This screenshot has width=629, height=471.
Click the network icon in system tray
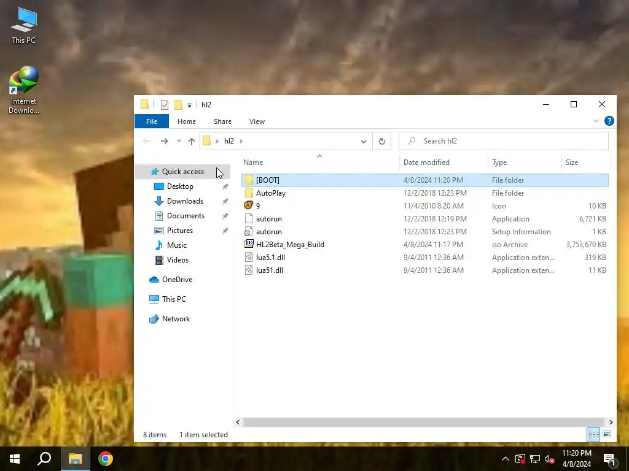(535, 459)
